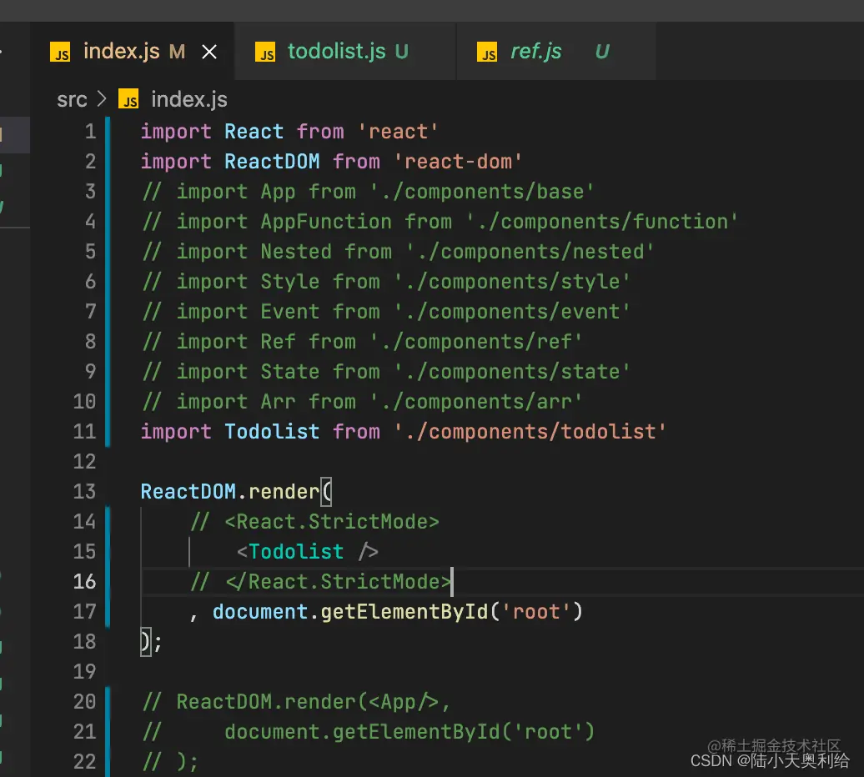864x777 pixels.
Task: Open the todolist.js editor tab
Action: 345,51
